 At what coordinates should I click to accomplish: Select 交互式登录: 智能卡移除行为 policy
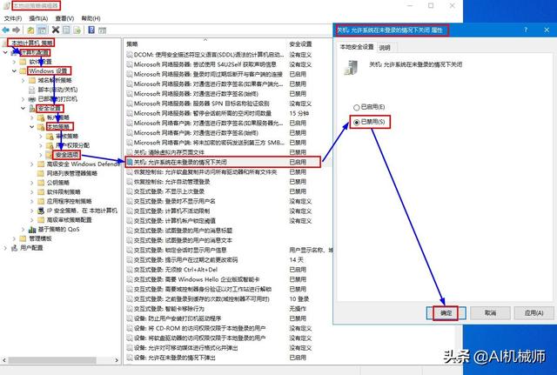point(169,309)
